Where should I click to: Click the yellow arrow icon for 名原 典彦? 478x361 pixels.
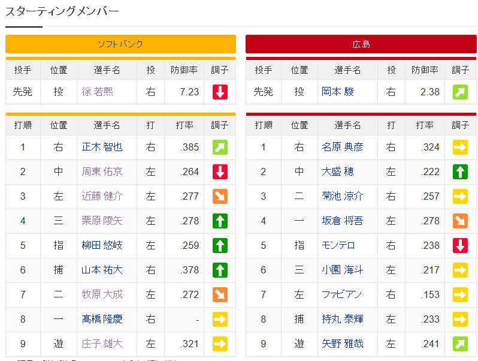tap(460, 147)
